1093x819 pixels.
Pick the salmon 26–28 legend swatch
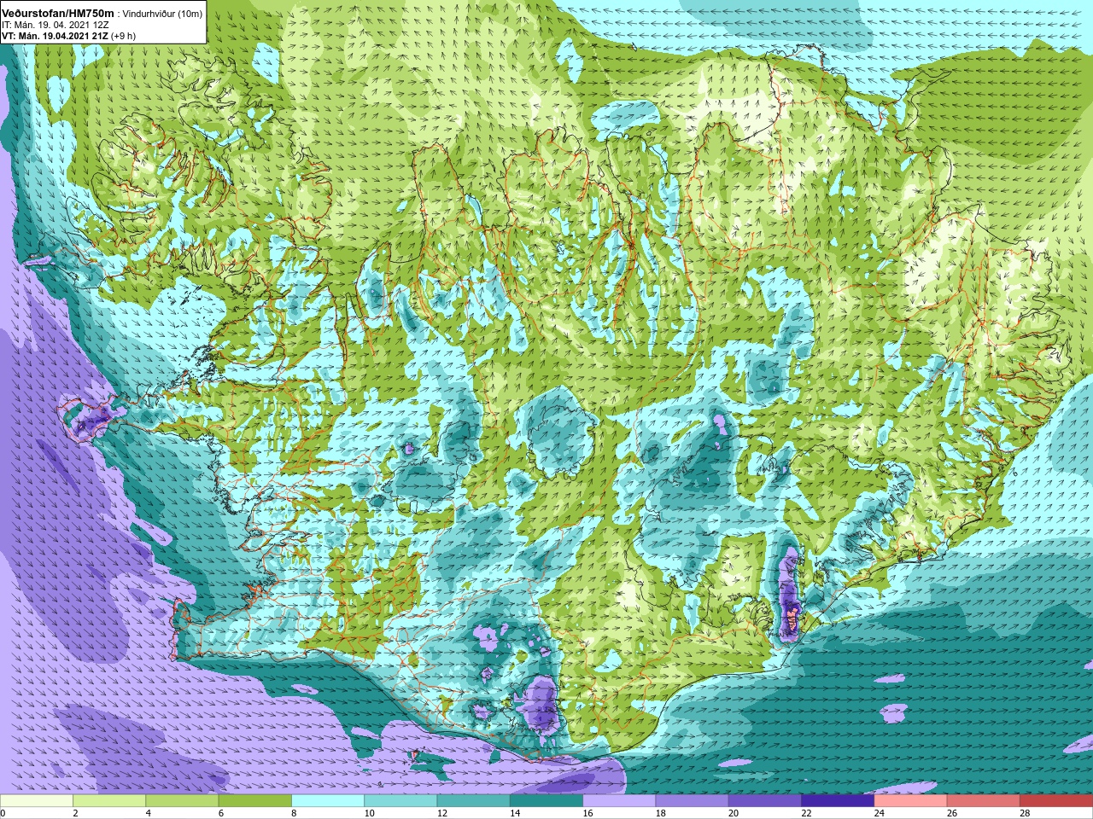983,801
